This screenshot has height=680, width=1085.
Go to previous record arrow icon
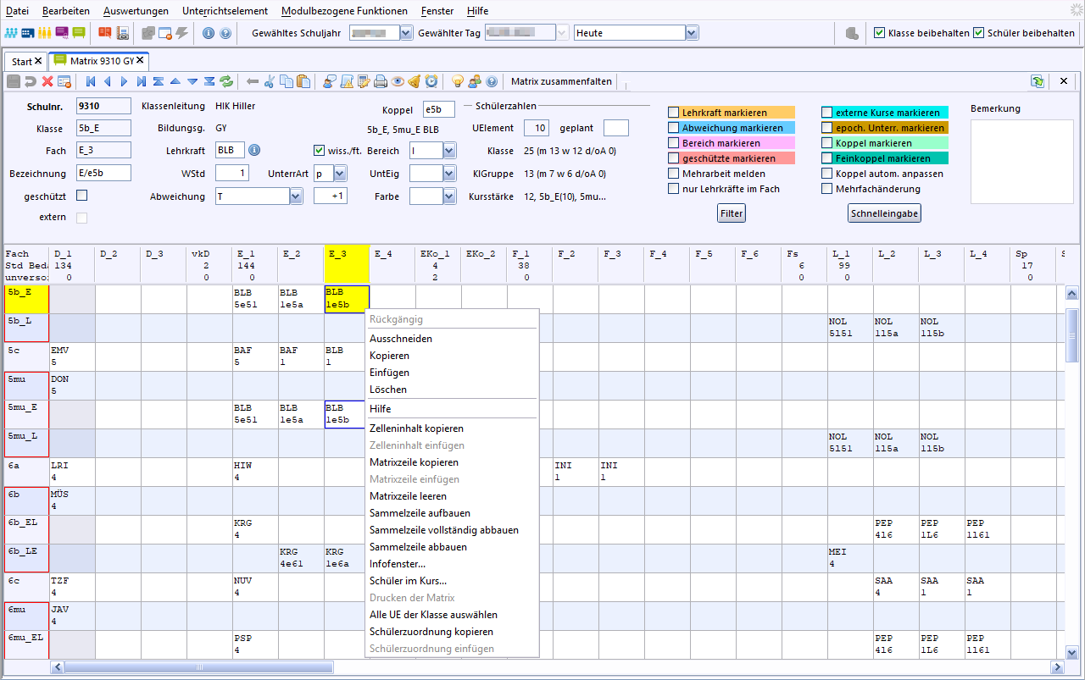pos(107,81)
